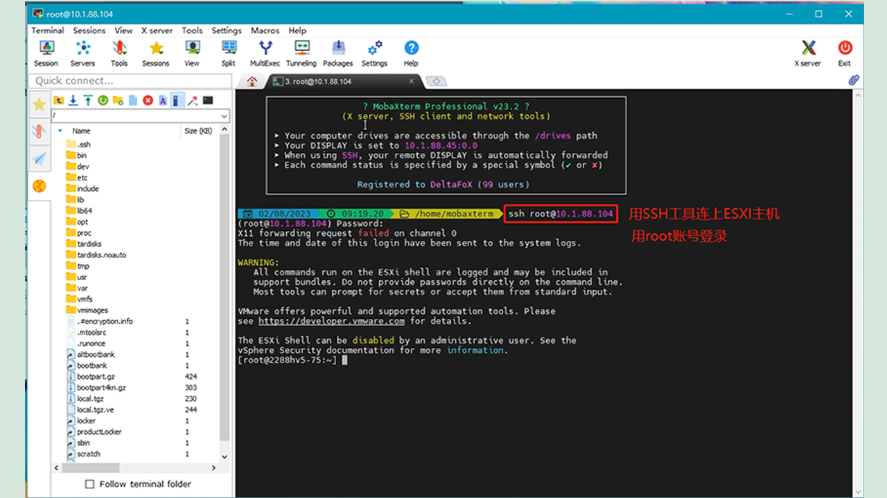Viewport: 887px width, 498px height.
Task: Open a new tab button
Action: tap(436, 82)
